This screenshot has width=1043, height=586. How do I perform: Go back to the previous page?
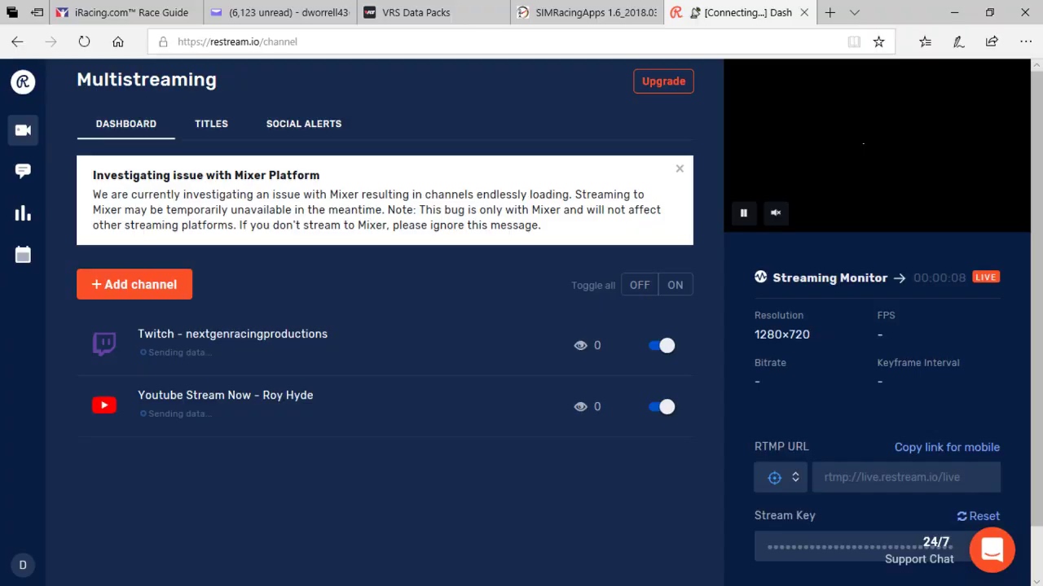[x=17, y=42]
